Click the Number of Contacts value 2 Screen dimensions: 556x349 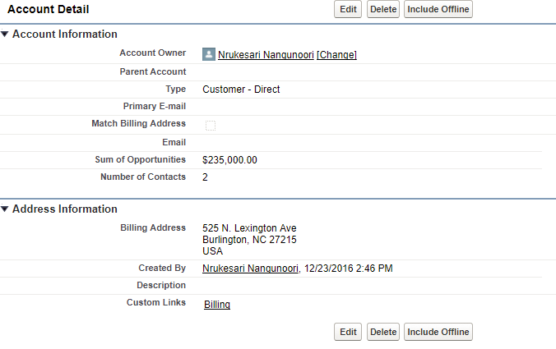pos(206,177)
